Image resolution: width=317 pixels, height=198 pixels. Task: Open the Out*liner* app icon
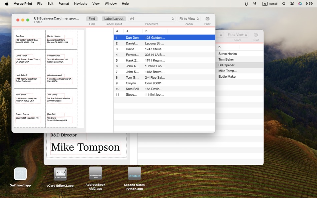pyautogui.click(x=20, y=174)
